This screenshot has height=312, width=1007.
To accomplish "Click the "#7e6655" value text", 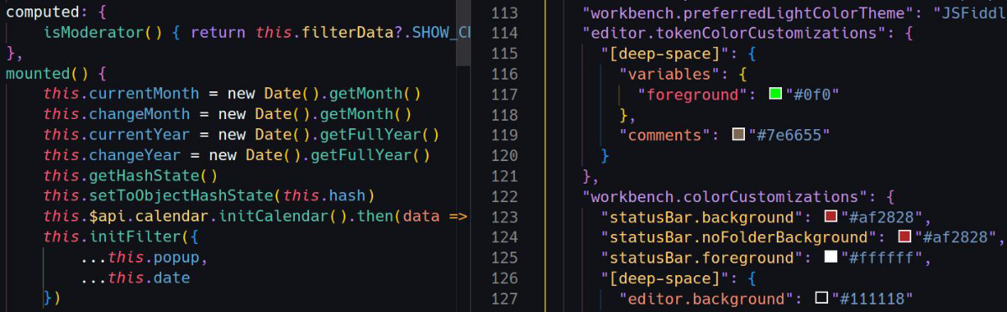I will click(789, 135).
